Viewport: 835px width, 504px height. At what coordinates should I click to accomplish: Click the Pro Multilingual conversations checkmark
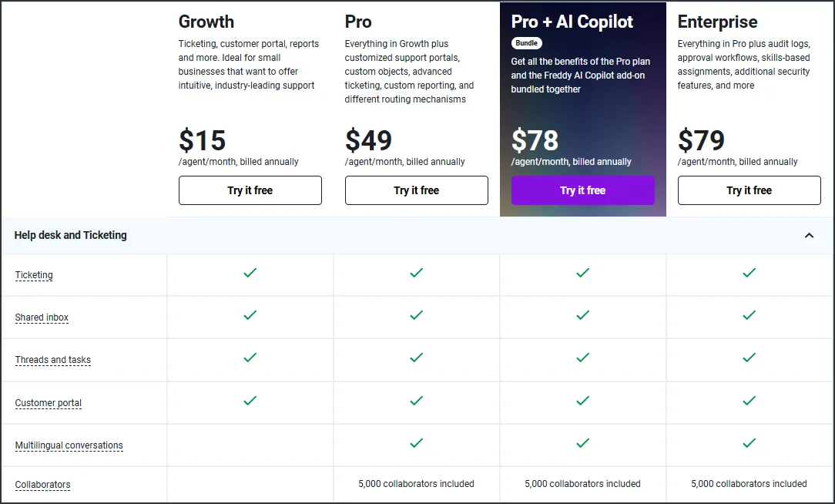(x=416, y=443)
